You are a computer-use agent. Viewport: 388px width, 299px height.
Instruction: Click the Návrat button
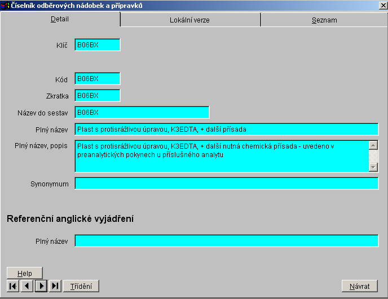(360, 286)
